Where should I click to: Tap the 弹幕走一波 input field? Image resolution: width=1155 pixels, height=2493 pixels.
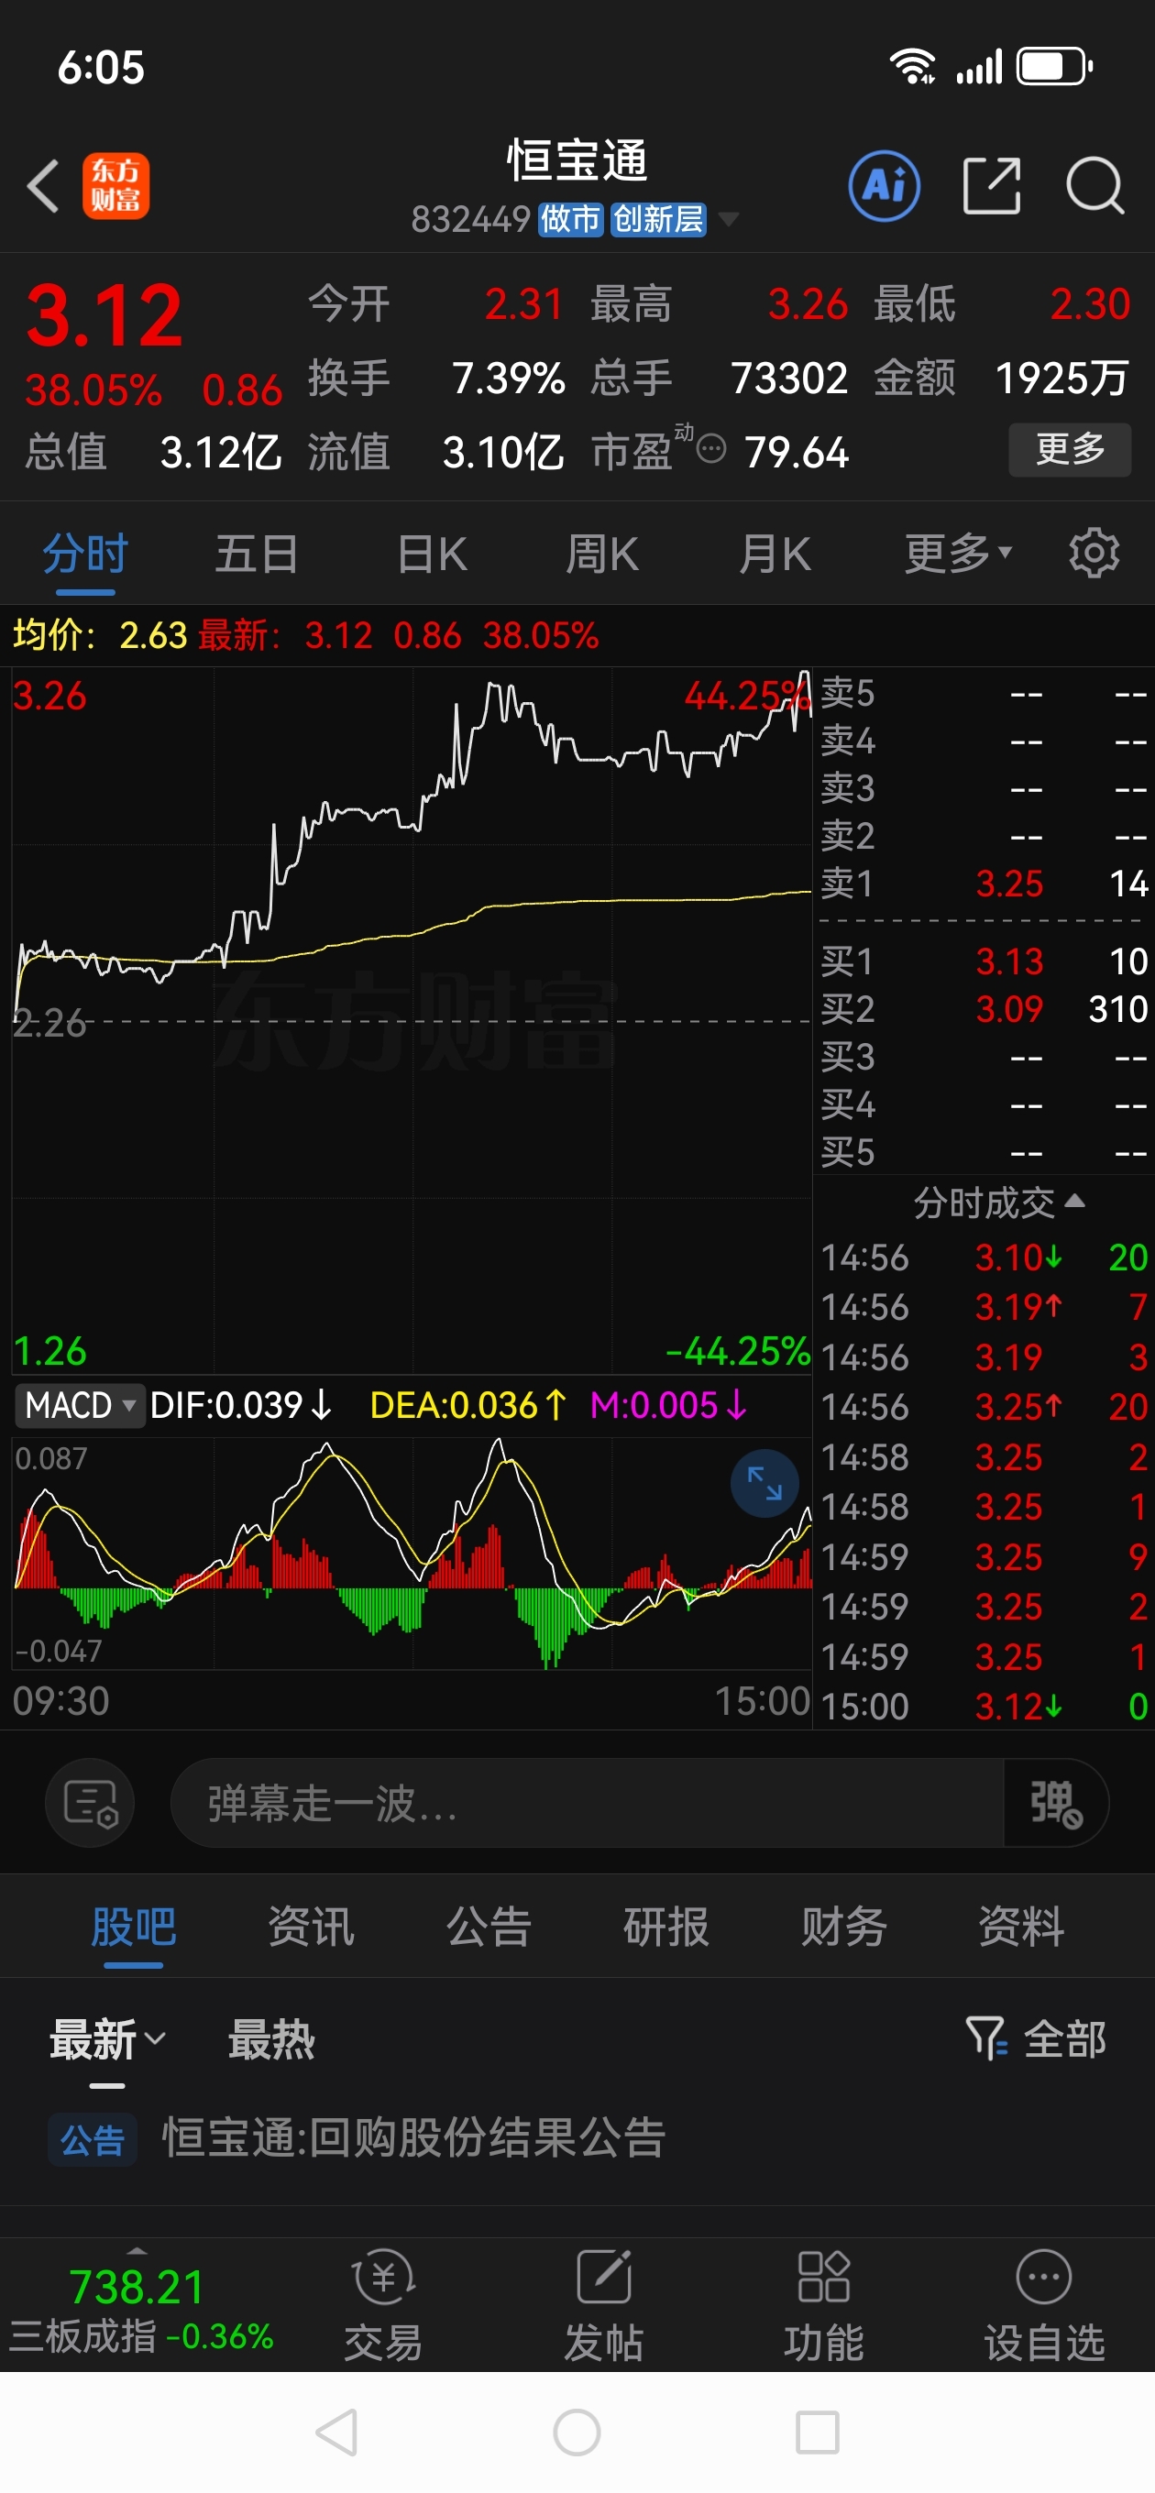[x=587, y=1803]
